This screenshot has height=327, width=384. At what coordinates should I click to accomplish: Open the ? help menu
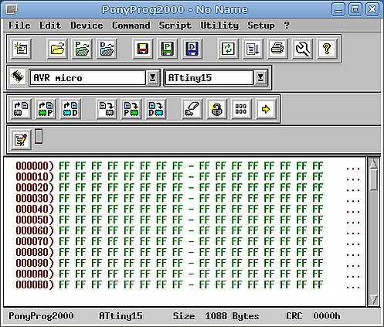(287, 26)
